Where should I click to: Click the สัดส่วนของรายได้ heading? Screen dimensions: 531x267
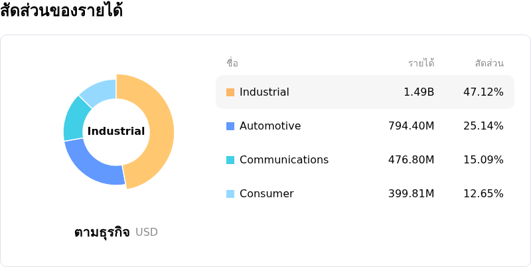62,11
